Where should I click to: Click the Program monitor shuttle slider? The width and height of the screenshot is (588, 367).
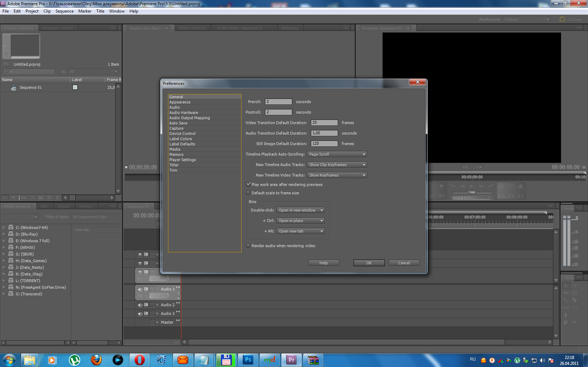pyautogui.click(x=472, y=192)
